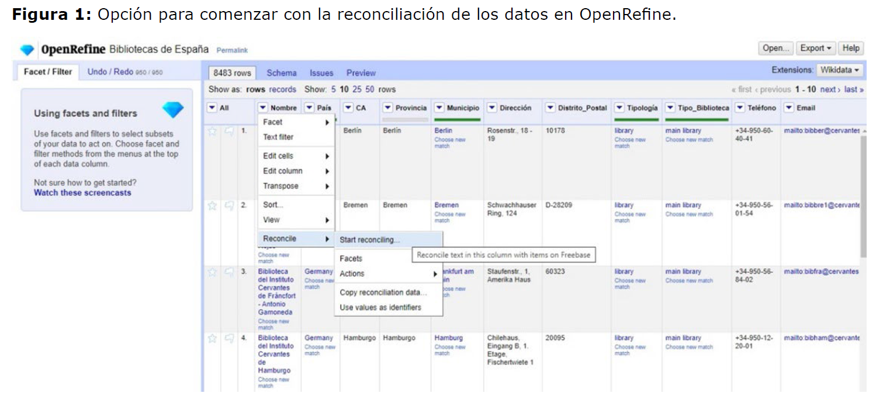This screenshot has height=393, width=883.
Task: Open the All column dropdown arrow
Action: click(212, 108)
